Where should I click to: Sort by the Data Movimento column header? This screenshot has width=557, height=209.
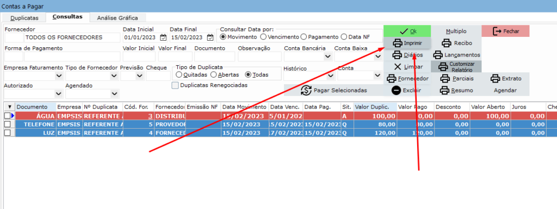244,106
